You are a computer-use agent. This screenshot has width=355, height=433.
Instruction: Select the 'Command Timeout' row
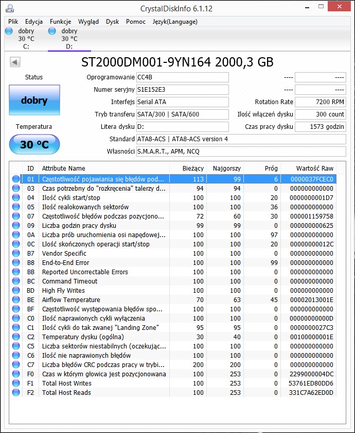(x=173, y=281)
